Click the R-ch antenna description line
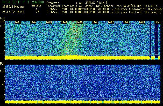The width and height of the screenshot is (163, 106). tap(104, 12)
